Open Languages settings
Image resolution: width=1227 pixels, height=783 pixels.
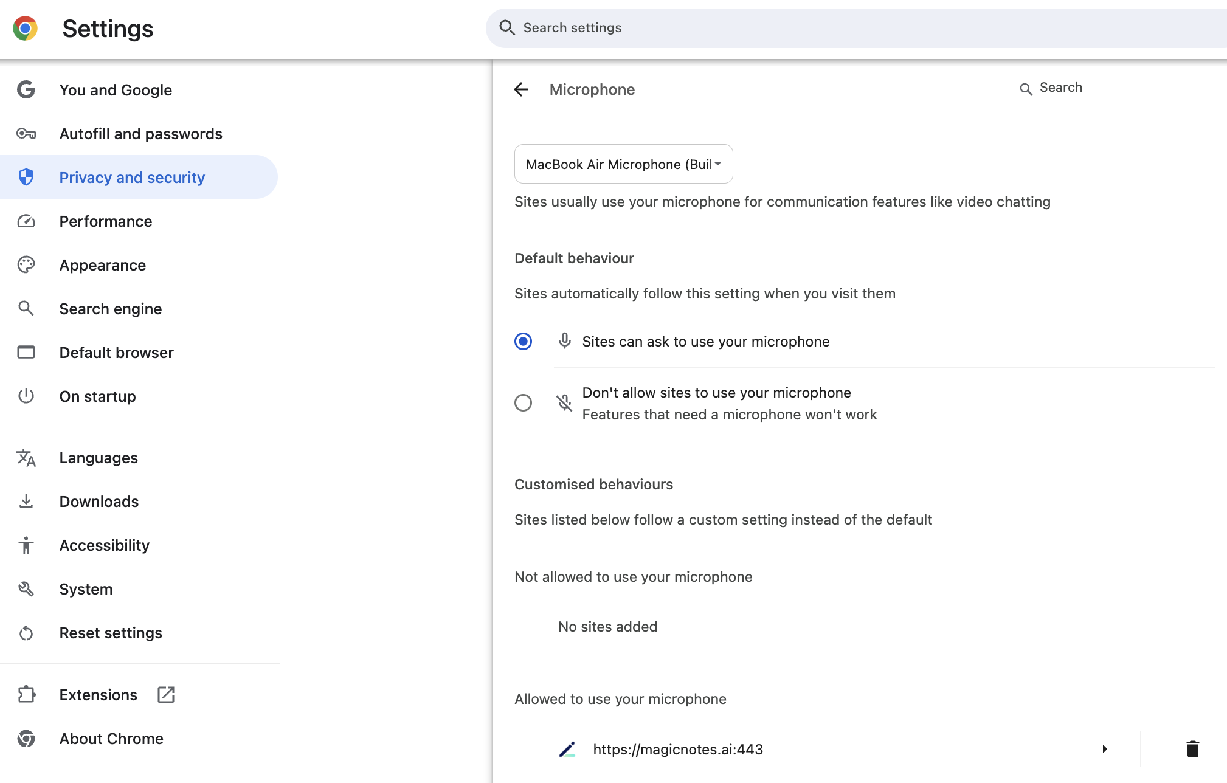tap(99, 458)
